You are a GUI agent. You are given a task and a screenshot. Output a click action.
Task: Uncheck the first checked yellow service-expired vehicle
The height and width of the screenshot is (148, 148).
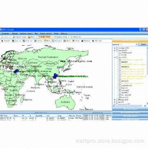pos(120,60)
